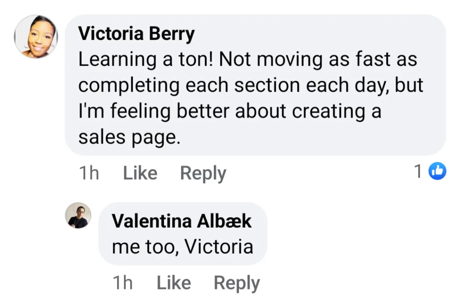View the reaction count number 1
Image resolution: width=460 pixels, height=308 pixels.
418,171
